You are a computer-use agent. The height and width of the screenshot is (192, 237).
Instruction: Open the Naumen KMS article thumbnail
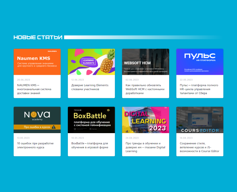coord(37,62)
